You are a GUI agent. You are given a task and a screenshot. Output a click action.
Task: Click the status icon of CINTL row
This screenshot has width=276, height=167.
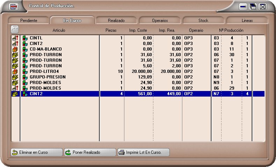15,38
